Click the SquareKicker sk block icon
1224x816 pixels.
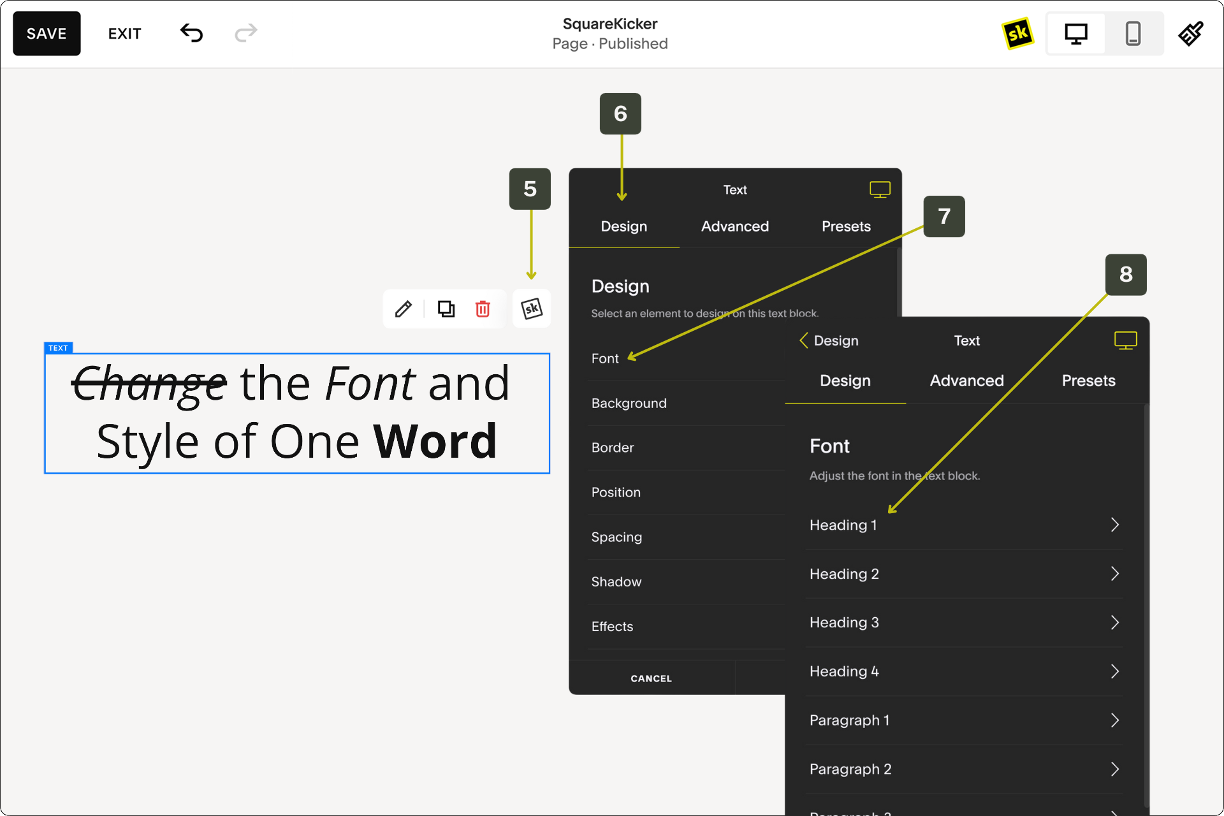tap(530, 309)
